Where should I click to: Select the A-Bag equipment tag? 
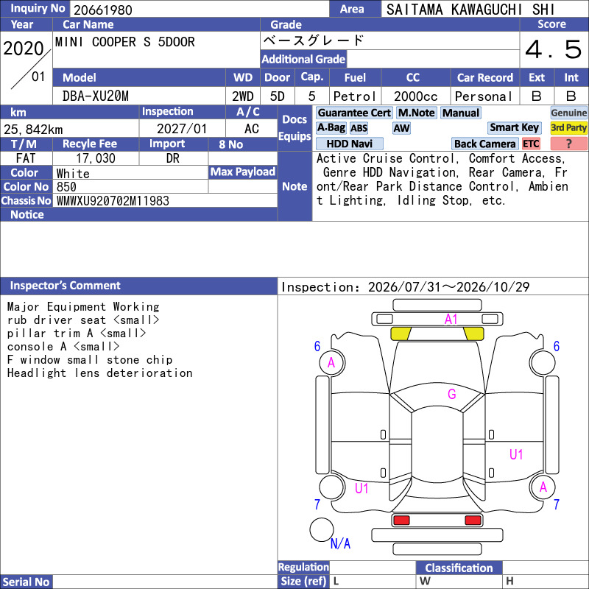click(x=331, y=127)
